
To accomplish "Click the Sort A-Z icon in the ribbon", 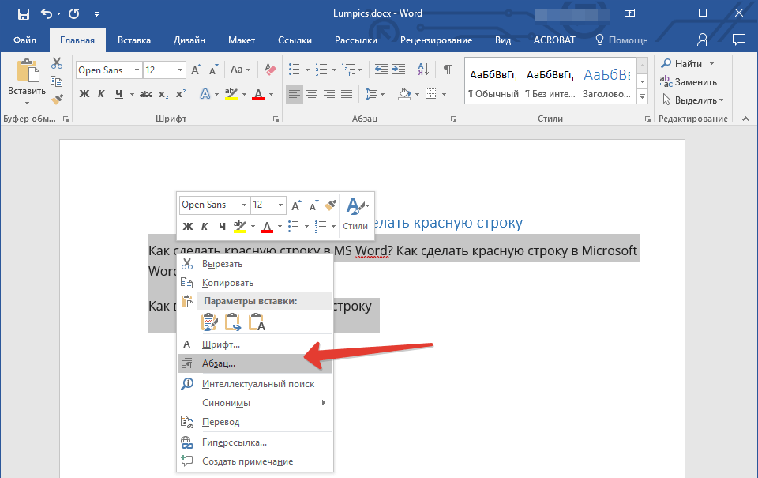I will tap(423, 70).
